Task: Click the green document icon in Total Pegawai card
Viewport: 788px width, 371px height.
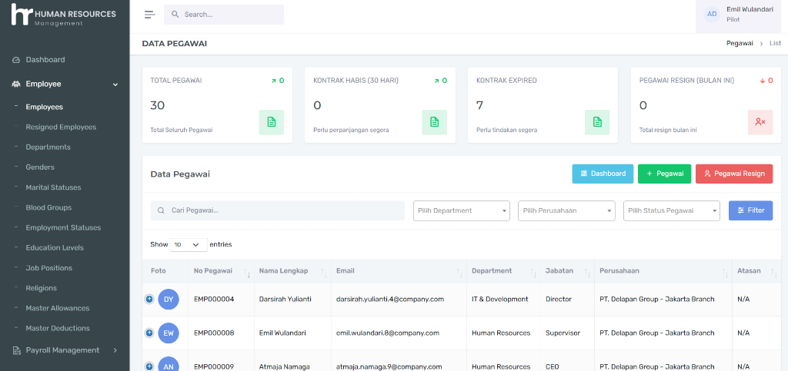Action: [271, 122]
